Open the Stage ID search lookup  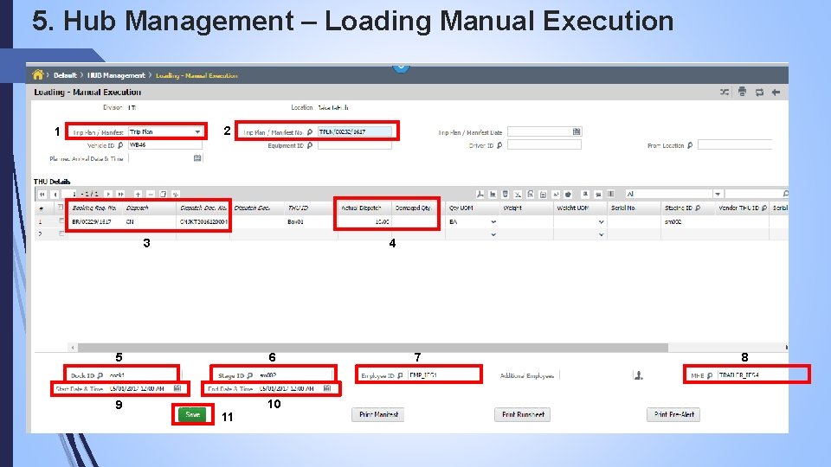click(249, 375)
